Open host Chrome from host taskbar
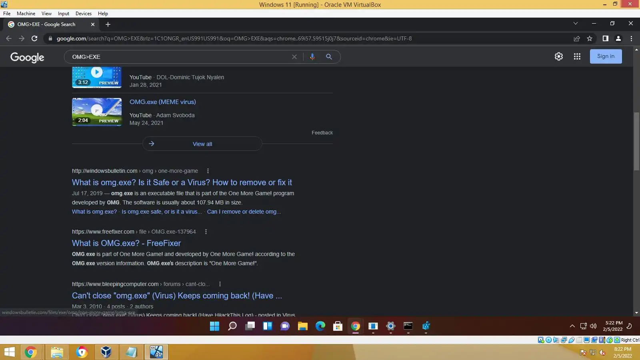Image resolution: width=640 pixels, height=360 pixels. coord(31,352)
